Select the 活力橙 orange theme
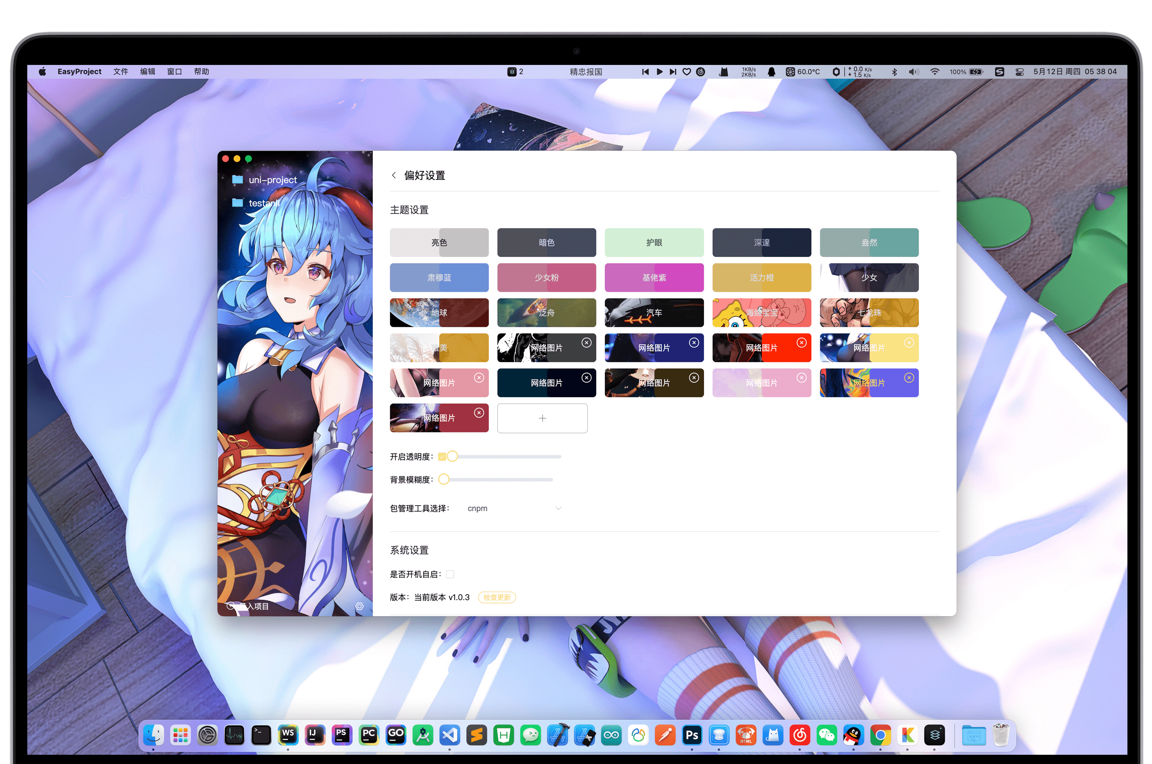Image resolution: width=1152 pixels, height=764 pixels. (x=762, y=277)
